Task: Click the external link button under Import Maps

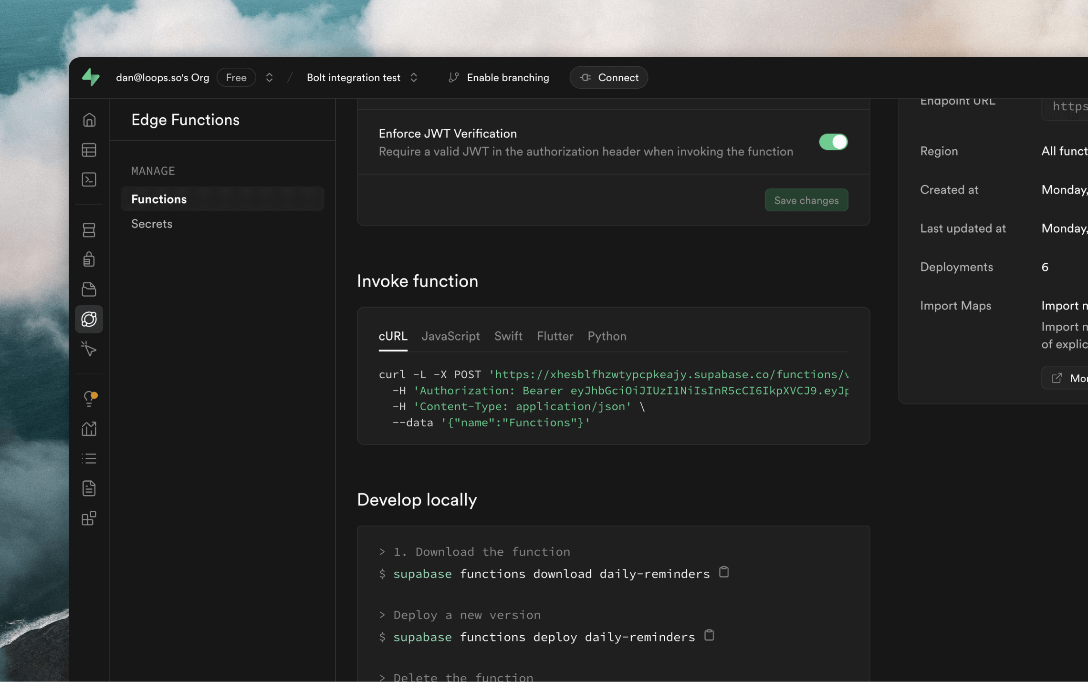Action: tap(1065, 378)
